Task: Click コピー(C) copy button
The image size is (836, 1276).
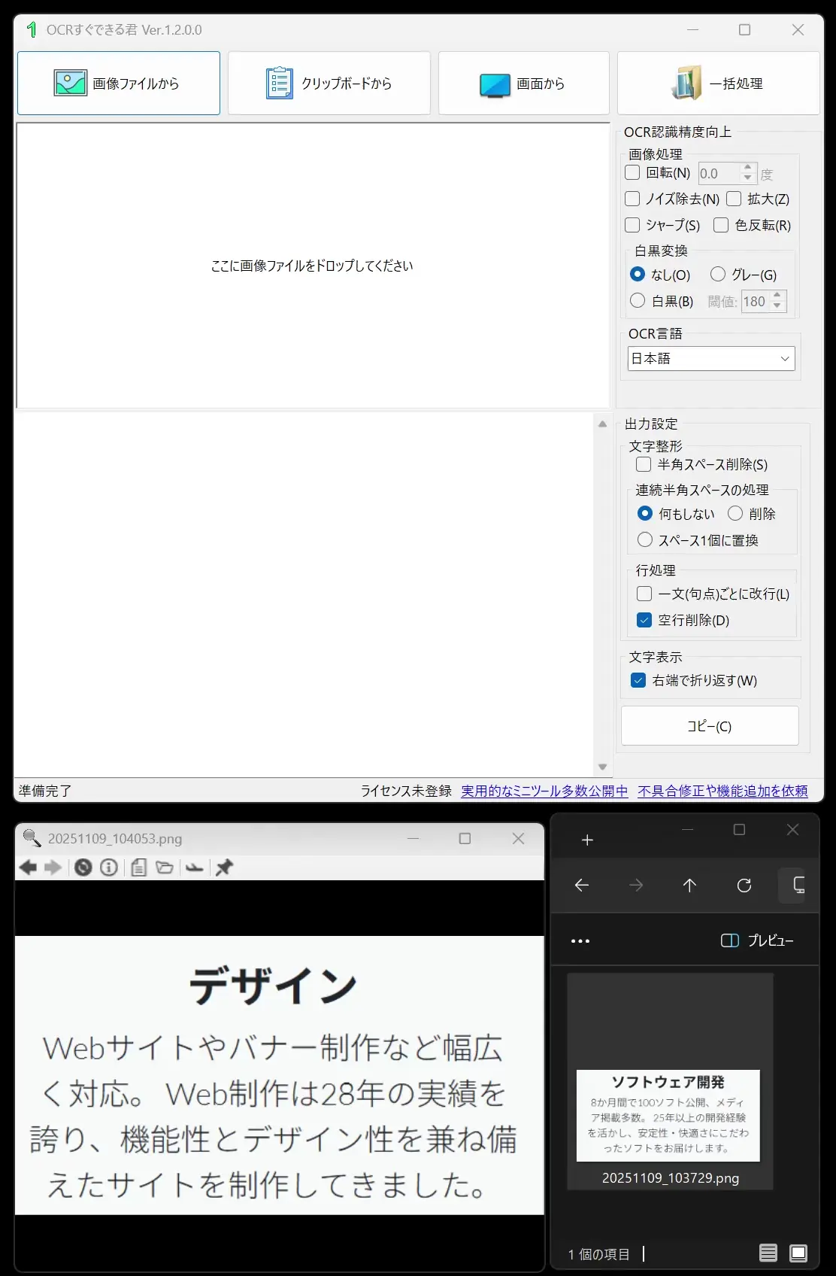Action: (x=710, y=726)
